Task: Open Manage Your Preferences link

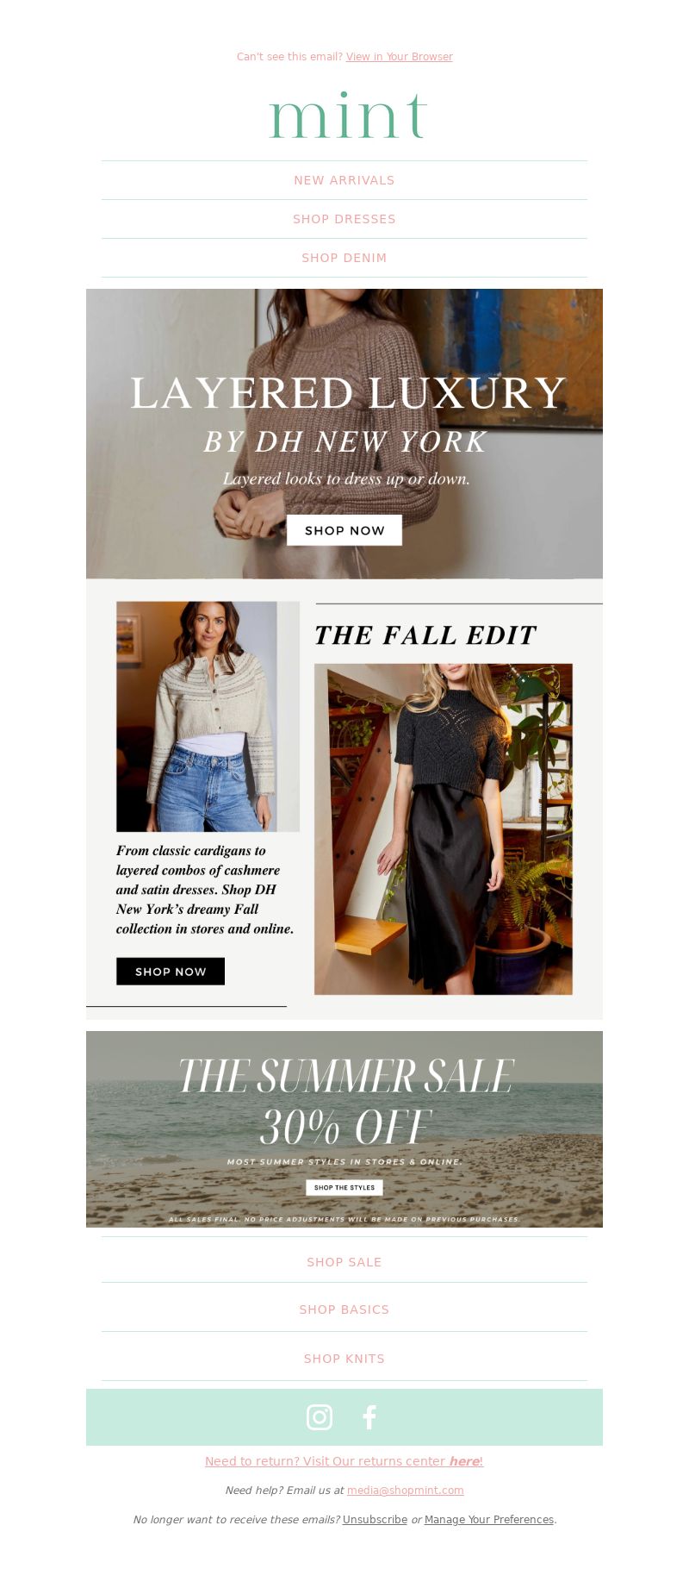Action: [x=489, y=1520]
